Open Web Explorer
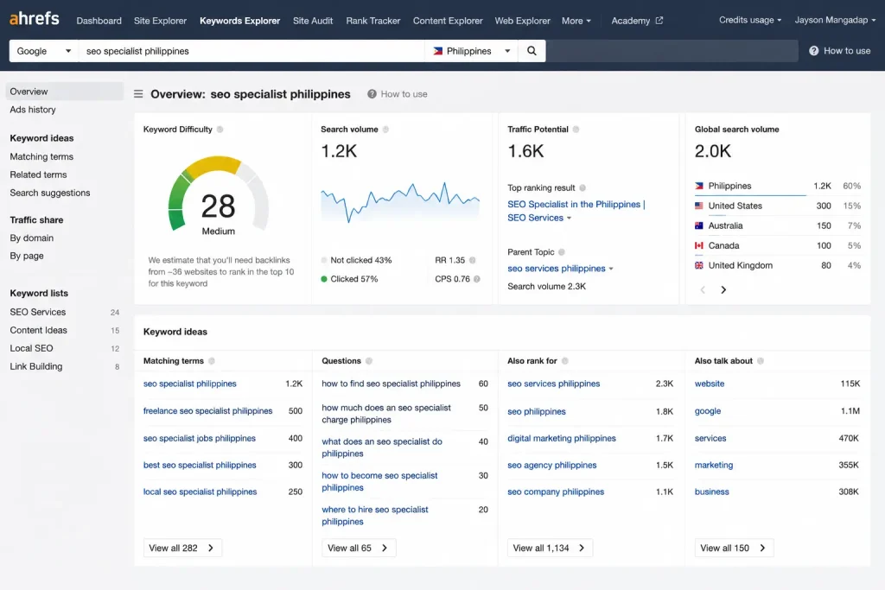 [522, 21]
